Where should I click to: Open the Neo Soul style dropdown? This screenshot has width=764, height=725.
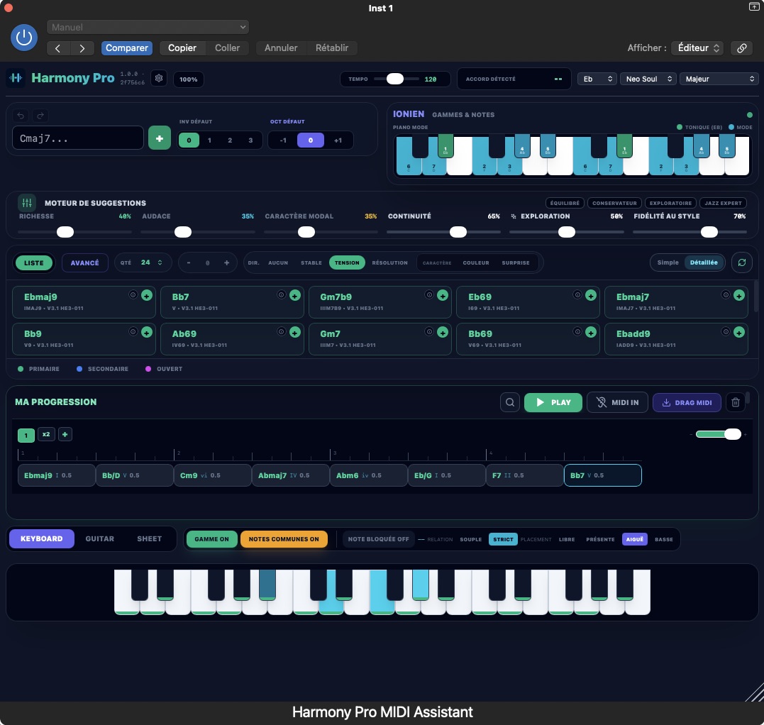(x=648, y=79)
